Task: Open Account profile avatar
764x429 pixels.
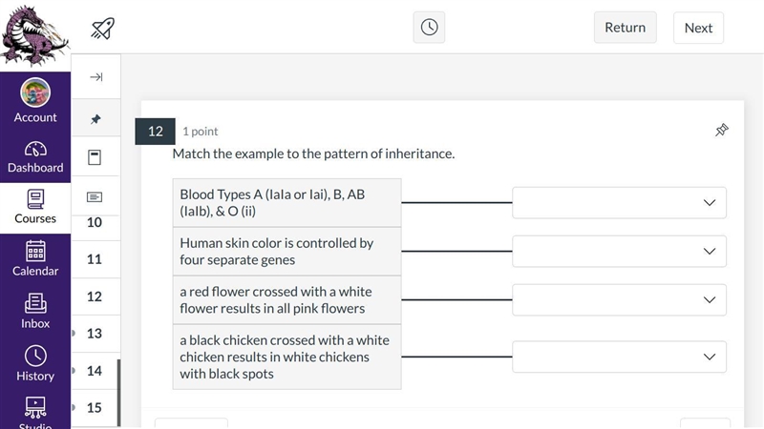Action: (x=35, y=100)
